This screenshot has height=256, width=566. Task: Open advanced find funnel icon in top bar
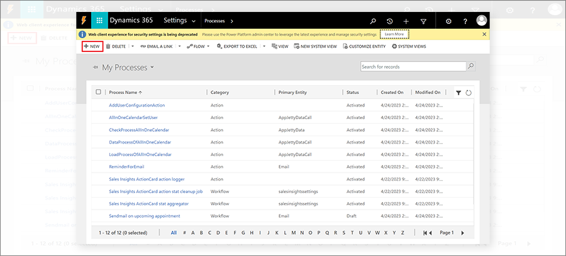[x=423, y=21]
